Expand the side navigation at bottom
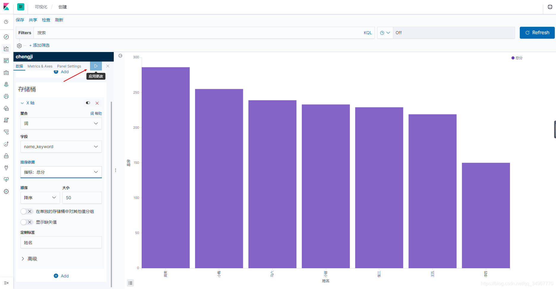Image resolution: width=556 pixels, height=289 pixels. [6, 283]
